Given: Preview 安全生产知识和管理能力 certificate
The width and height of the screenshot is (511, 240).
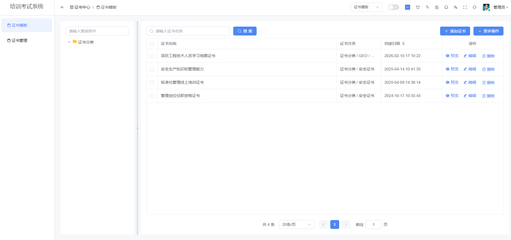Looking at the screenshot, I should coord(452,69).
